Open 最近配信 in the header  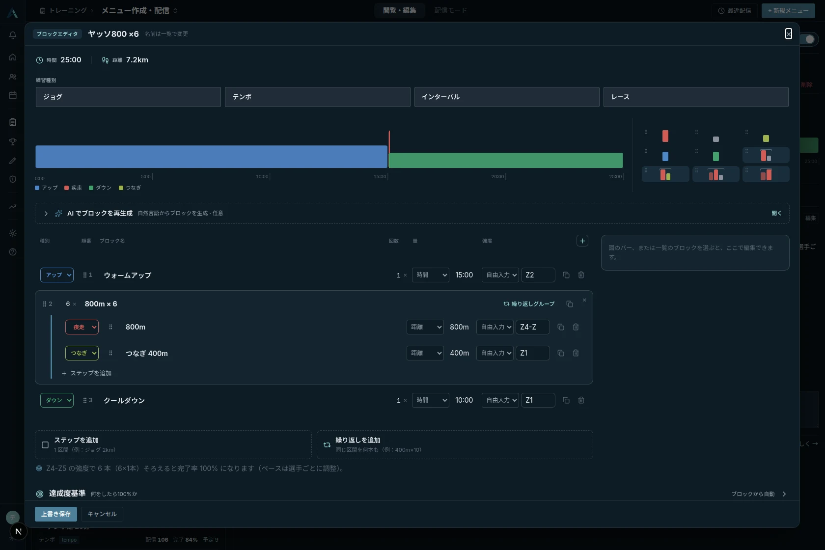coord(735,10)
